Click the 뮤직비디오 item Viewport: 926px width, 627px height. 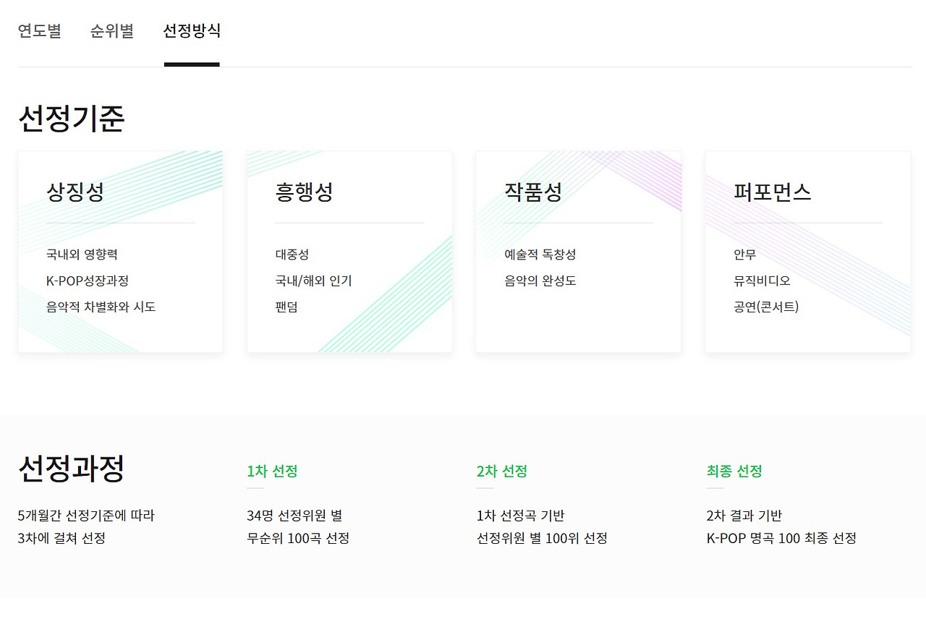click(762, 281)
